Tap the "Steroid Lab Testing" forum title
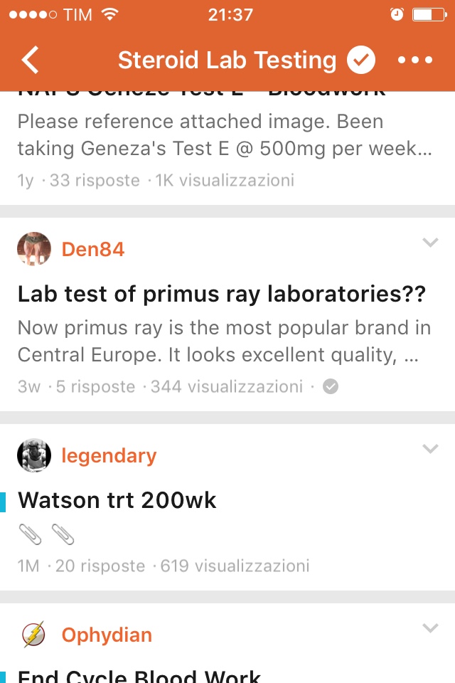Viewport: 455px width, 683px height. (227, 60)
